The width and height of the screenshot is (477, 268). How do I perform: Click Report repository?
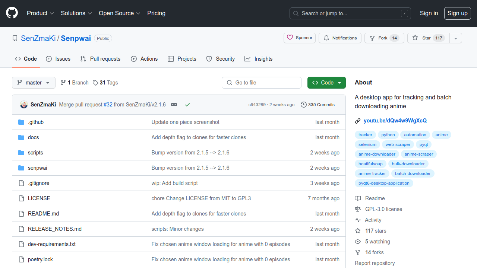coord(375,263)
